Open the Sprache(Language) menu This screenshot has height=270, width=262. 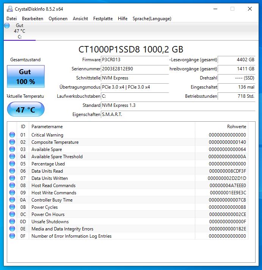pyautogui.click(x=152, y=19)
